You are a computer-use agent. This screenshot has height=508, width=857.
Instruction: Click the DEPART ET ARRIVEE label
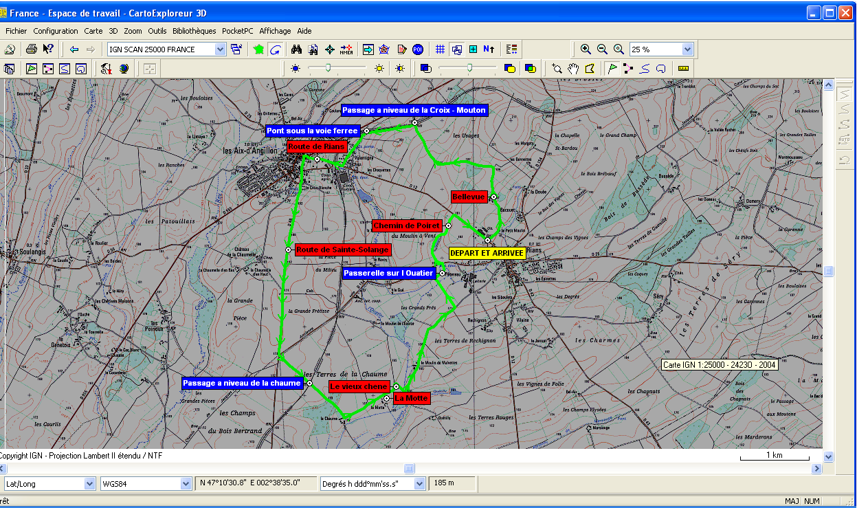487,253
